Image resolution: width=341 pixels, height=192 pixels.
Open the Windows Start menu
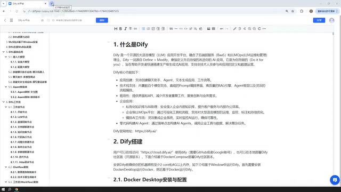click(x=3, y=189)
